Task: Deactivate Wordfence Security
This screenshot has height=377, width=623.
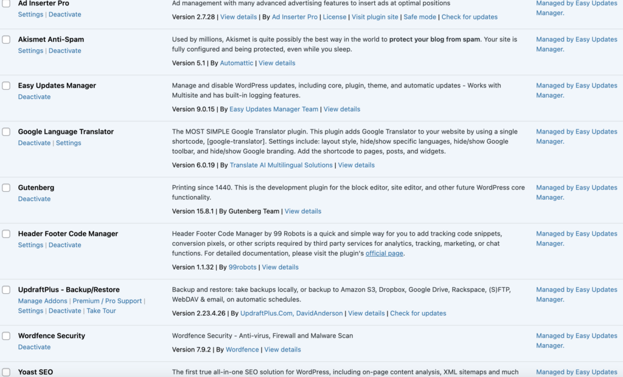Action: [x=34, y=347]
